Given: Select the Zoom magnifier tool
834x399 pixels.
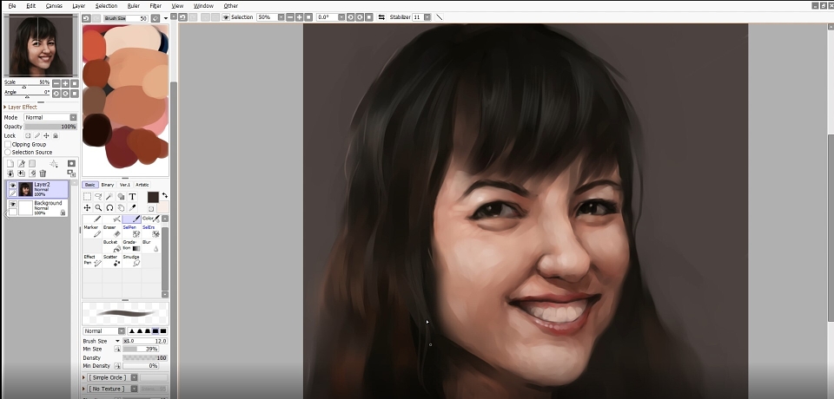Looking at the screenshot, I should [x=98, y=207].
